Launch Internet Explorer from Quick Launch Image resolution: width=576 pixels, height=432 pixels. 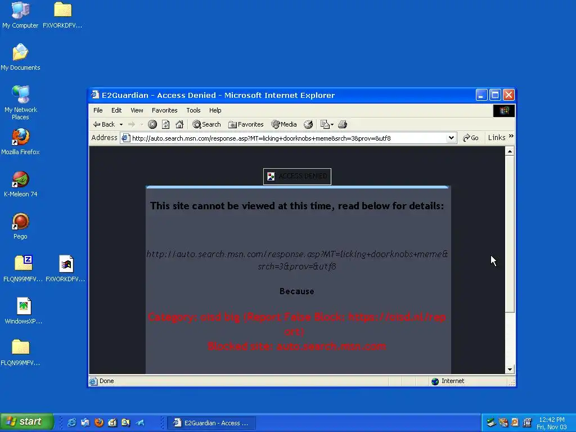(71, 423)
